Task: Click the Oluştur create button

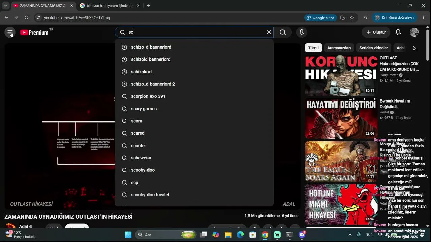Action: 376,32
